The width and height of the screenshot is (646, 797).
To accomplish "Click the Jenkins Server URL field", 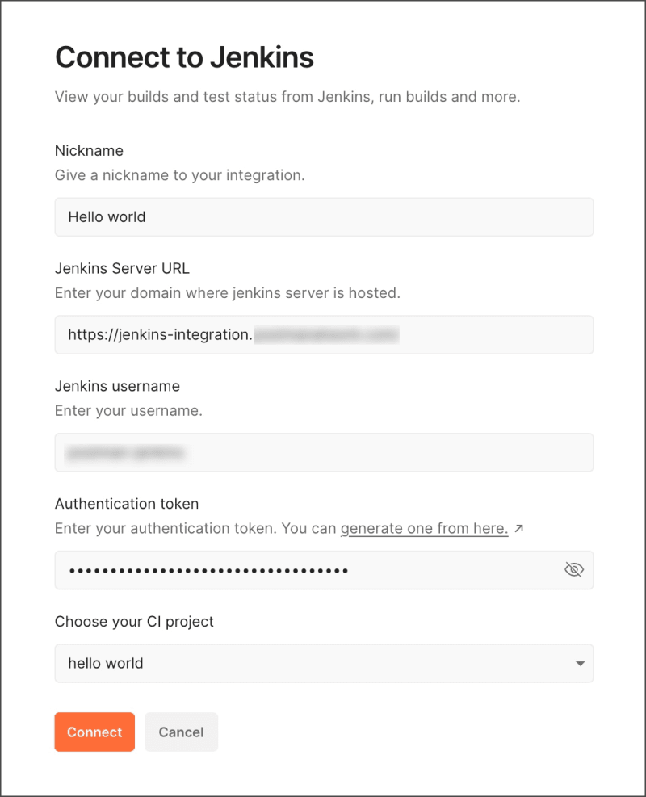I will tap(323, 334).
